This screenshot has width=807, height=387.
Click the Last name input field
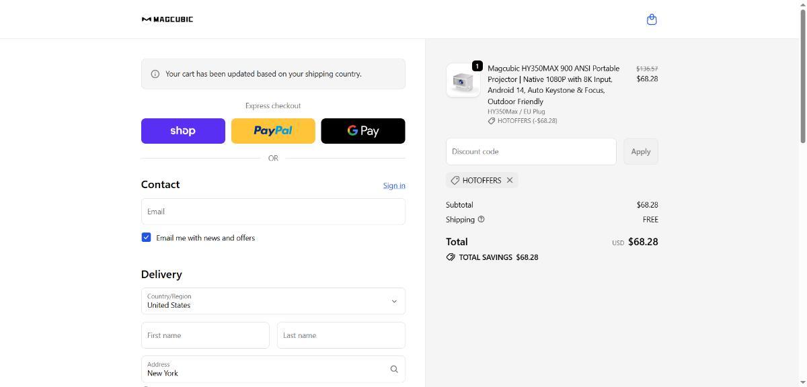(341, 335)
